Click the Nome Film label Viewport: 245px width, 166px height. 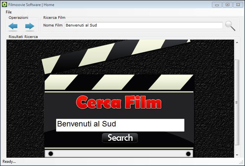tap(53, 25)
